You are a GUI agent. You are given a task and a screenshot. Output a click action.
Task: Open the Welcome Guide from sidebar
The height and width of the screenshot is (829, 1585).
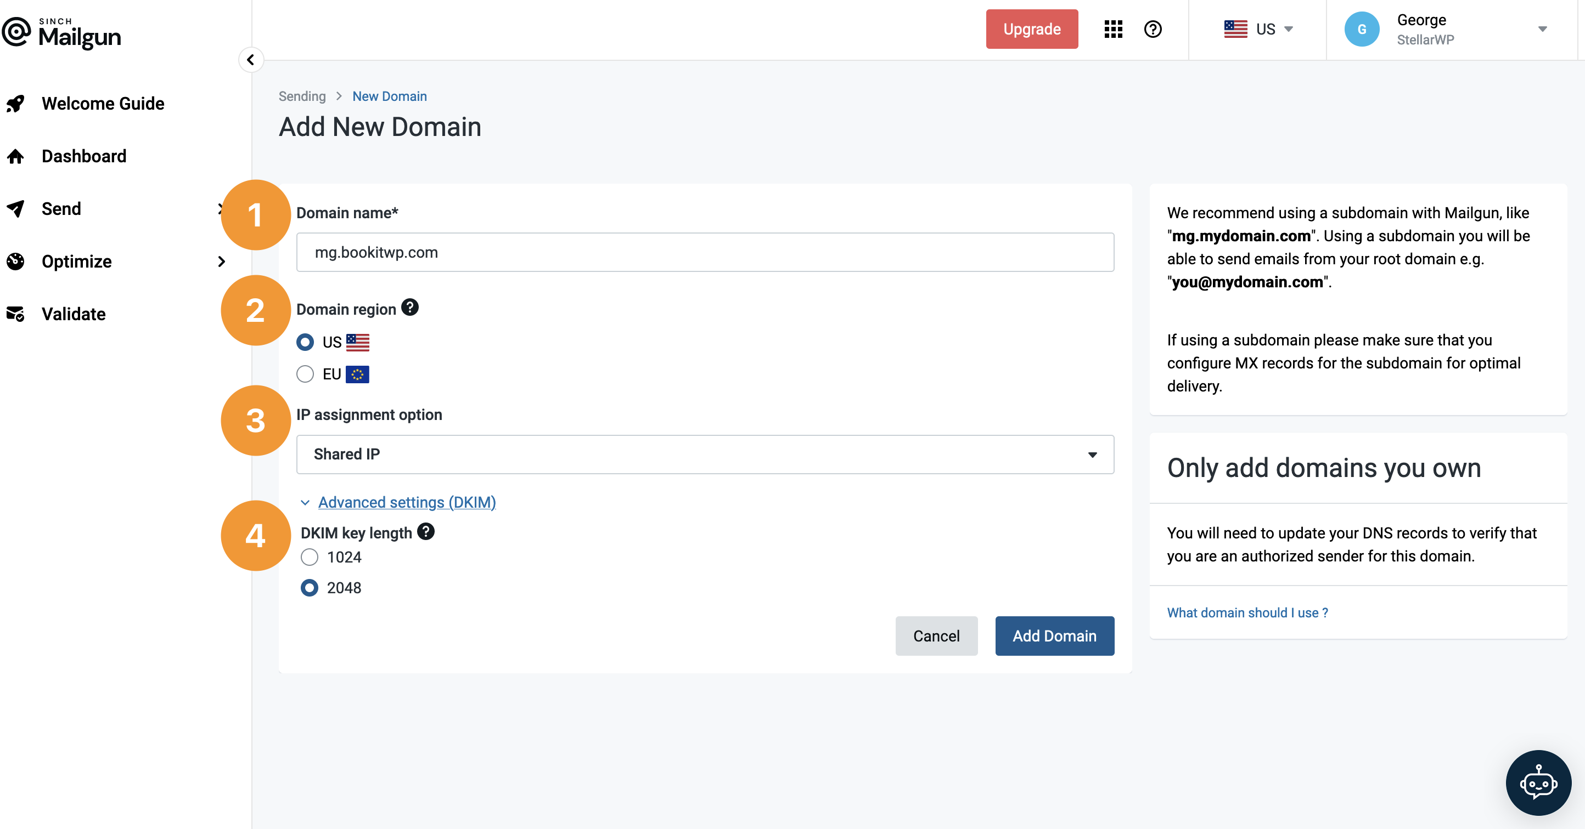103,103
